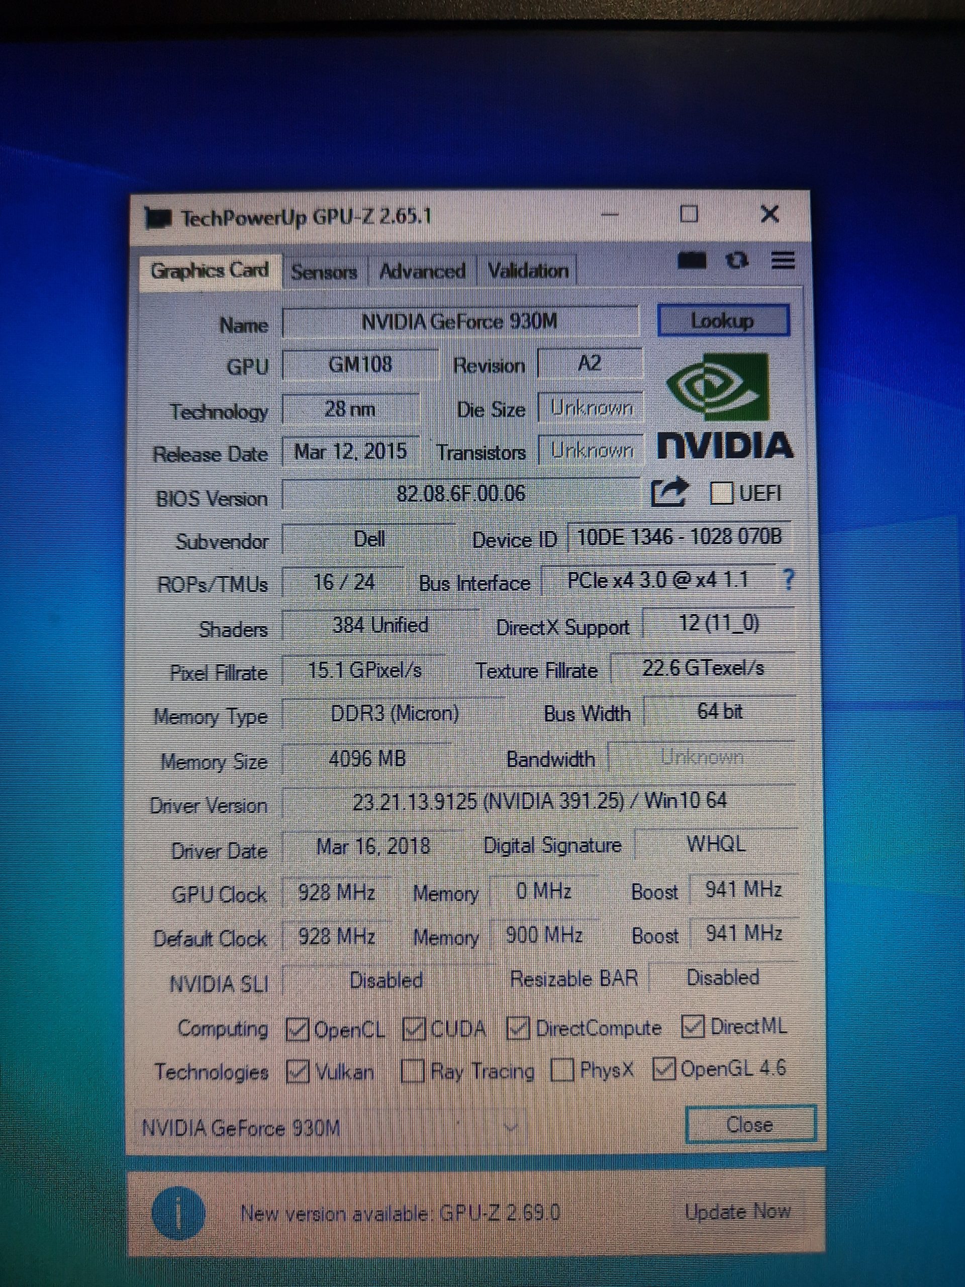Click the Bandwidth field showing Unknown

pyautogui.click(x=702, y=757)
